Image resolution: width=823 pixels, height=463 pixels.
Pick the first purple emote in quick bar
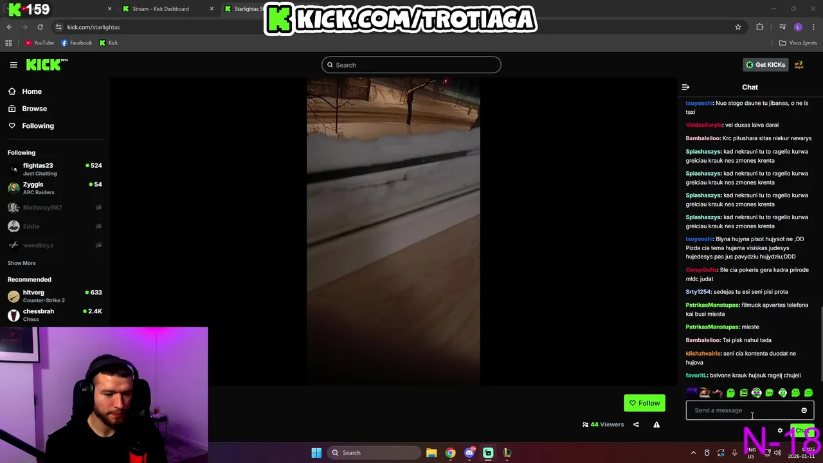point(692,392)
